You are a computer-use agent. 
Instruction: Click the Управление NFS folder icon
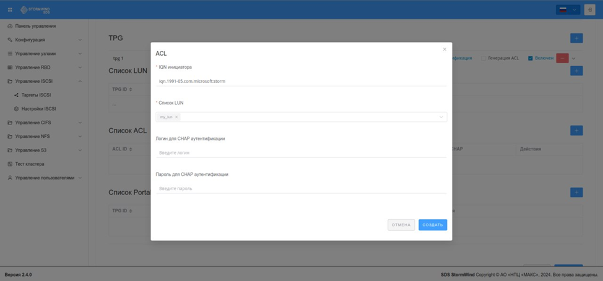10,136
